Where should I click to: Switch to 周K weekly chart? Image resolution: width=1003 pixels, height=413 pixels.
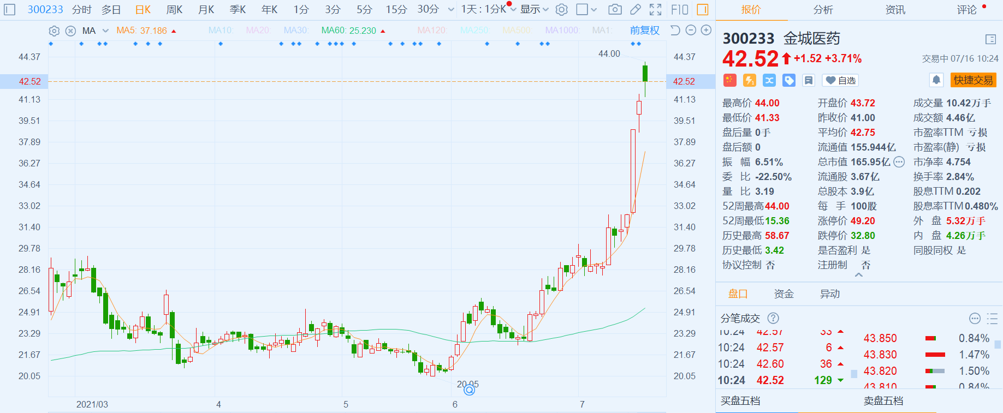click(x=174, y=9)
